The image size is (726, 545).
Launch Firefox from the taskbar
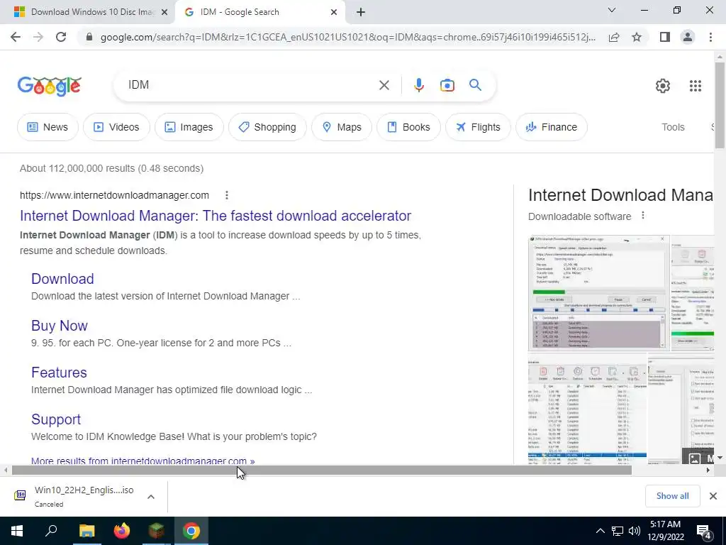pos(122,531)
